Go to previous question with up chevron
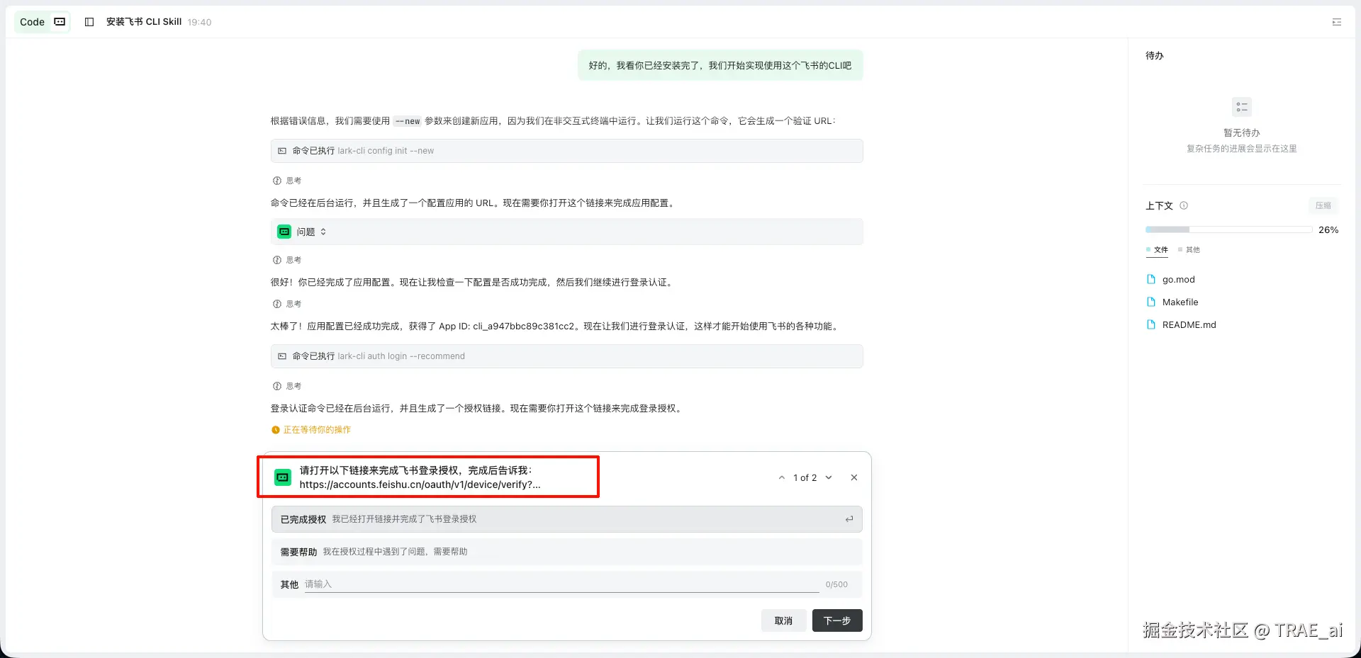This screenshot has height=658, width=1361. tap(781, 477)
